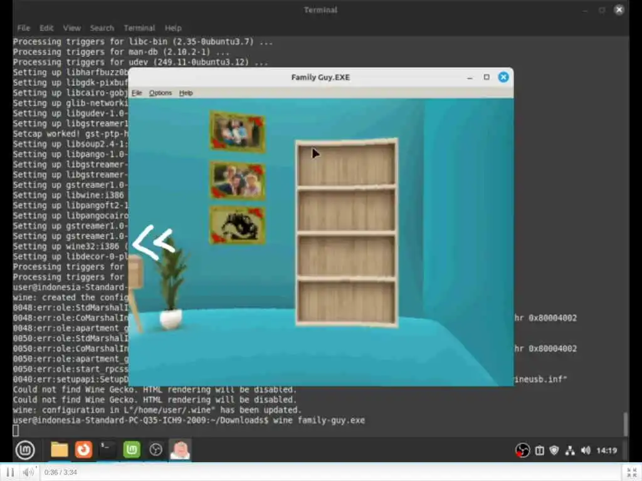Viewport: 642px width, 481px height.
Task: Switch to Family Guy.EXE taskbar icon
Action: [180, 450]
